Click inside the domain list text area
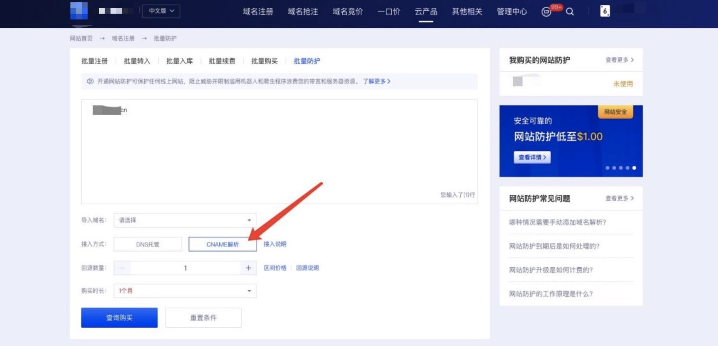Image resolution: width=718 pixels, height=346 pixels. click(x=279, y=152)
